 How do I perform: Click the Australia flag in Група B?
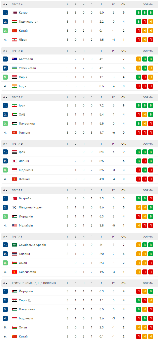click(x=14, y=59)
